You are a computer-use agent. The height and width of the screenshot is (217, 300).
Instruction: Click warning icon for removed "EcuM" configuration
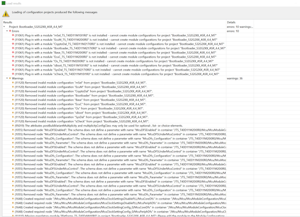coord(13,87)
